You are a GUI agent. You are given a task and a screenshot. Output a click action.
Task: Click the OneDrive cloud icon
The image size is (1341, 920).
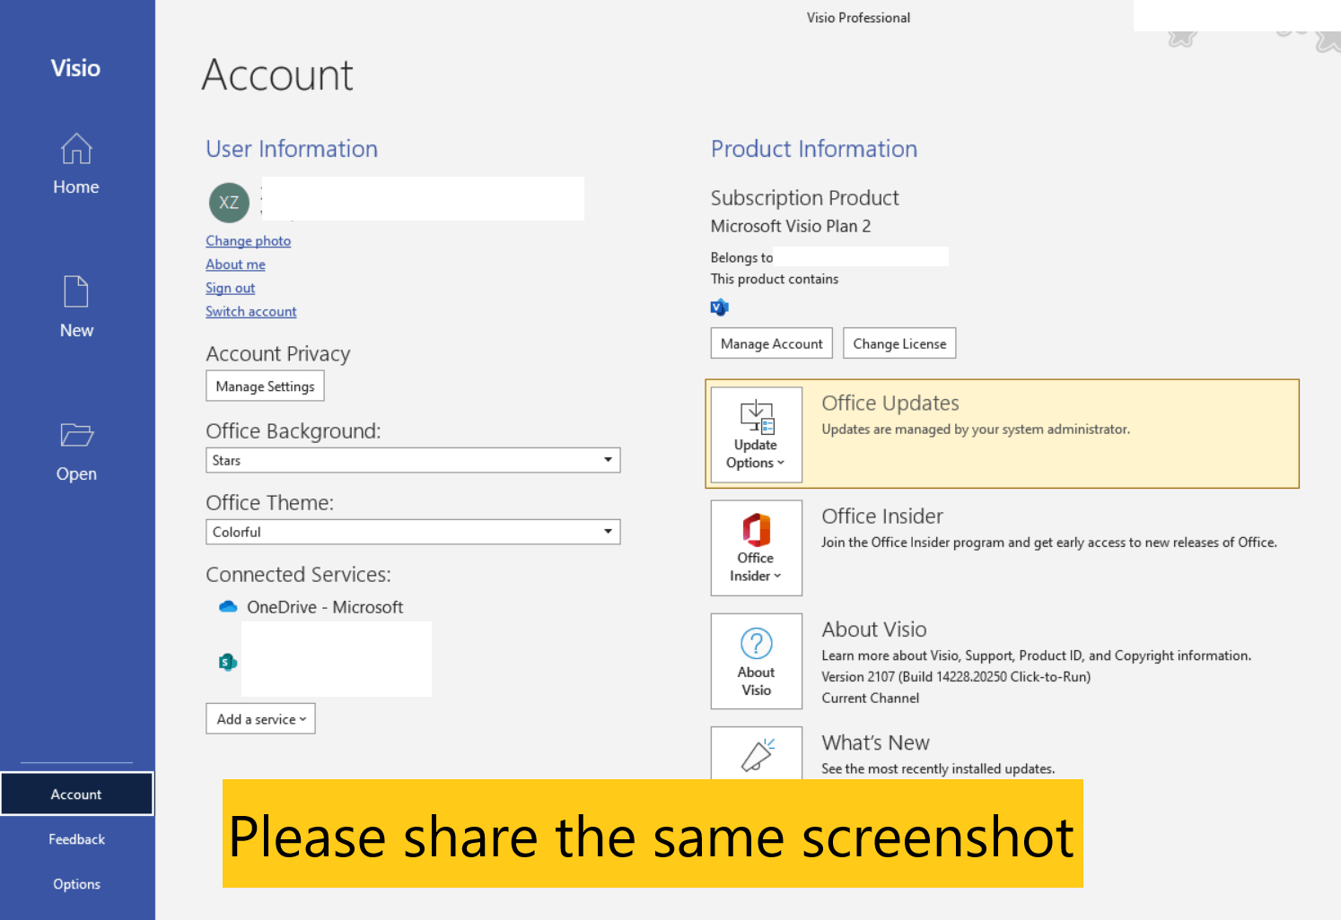tap(228, 607)
